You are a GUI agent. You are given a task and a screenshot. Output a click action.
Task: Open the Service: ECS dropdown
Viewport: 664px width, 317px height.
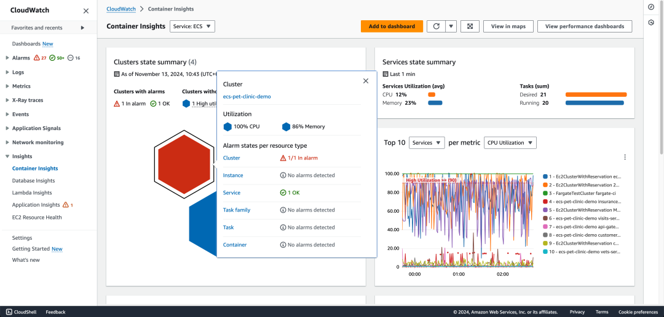192,26
